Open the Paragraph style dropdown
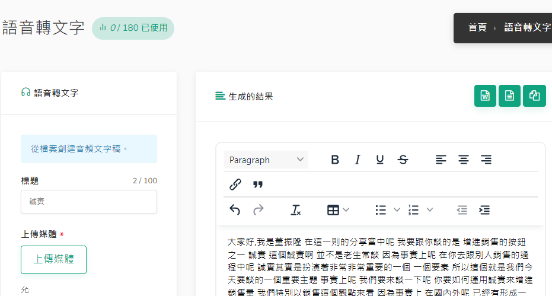This screenshot has width=552, height=296. [x=266, y=160]
